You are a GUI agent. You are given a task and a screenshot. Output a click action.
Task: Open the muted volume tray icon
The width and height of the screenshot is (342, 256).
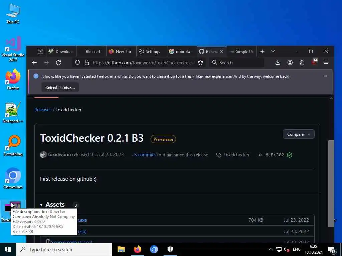coord(287,249)
